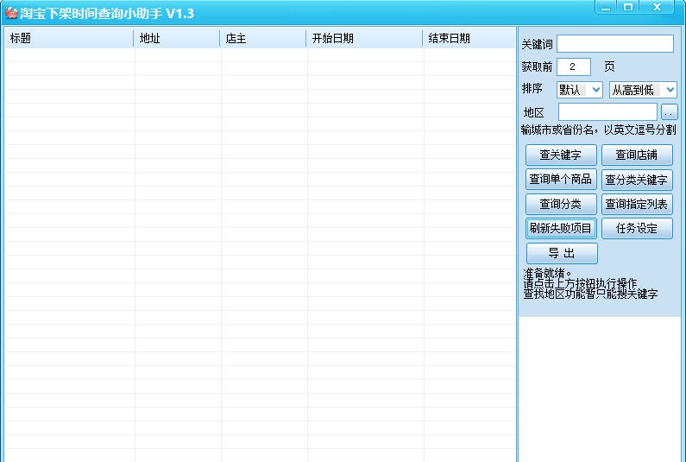Click the 地区 region input field
The image size is (686, 462).
[607, 112]
